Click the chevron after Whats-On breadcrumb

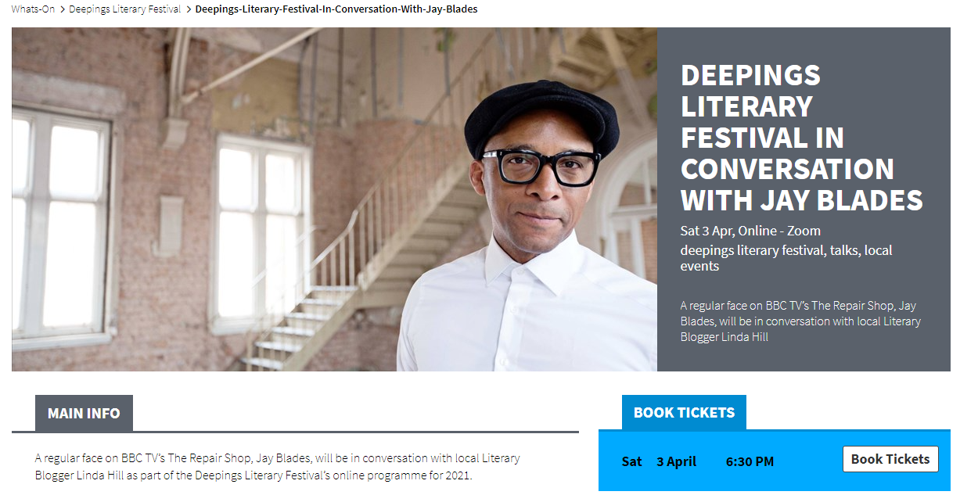click(x=62, y=9)
